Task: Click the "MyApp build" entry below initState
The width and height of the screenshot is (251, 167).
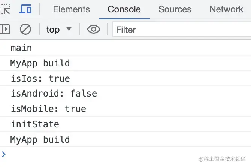Action: tap(40, 140)
